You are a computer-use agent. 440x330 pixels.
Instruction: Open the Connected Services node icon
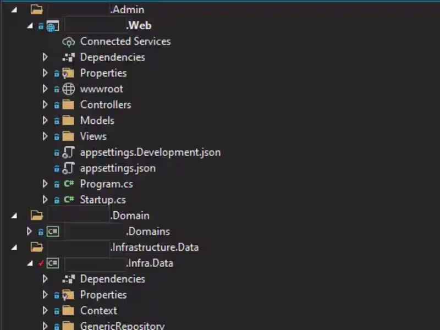coord(68,41)
